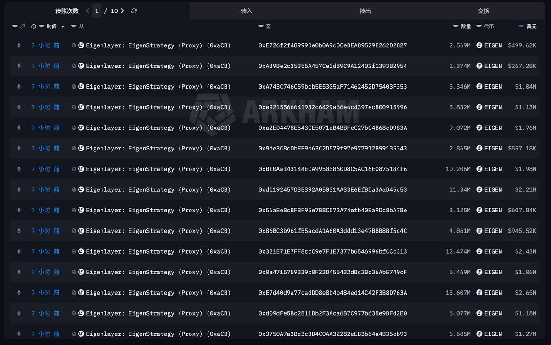
Task: Open the Eigenlayer: EigenStrategy sender in the 3.125M row
Action: point(158,210)
